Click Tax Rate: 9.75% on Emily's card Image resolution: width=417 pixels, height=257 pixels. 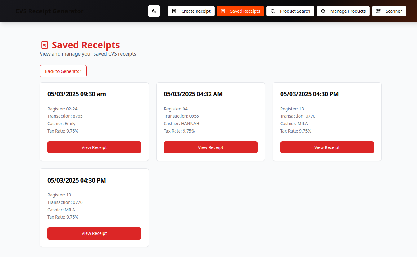[x=63, y=131]
